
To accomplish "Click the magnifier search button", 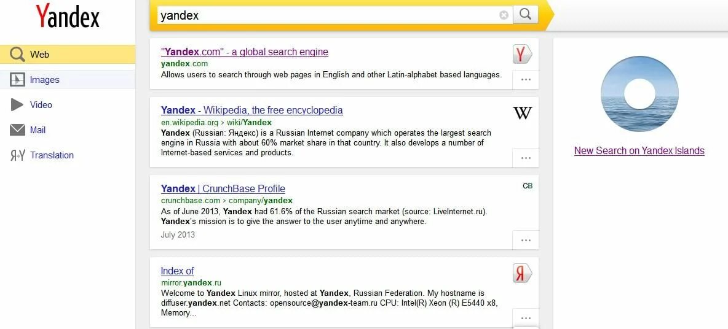I will (x=525, y=14).
